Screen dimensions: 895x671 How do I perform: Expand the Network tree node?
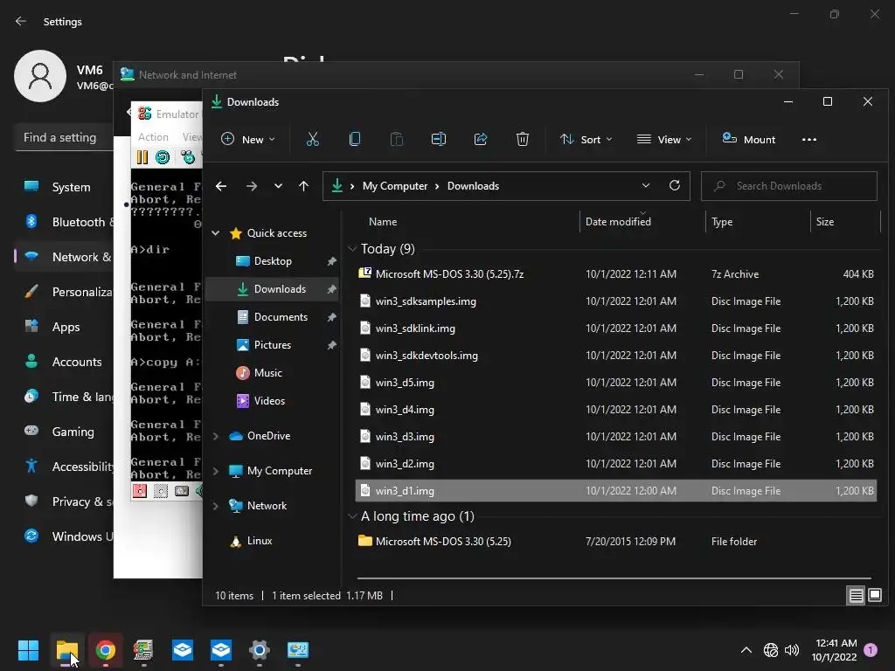216,506
